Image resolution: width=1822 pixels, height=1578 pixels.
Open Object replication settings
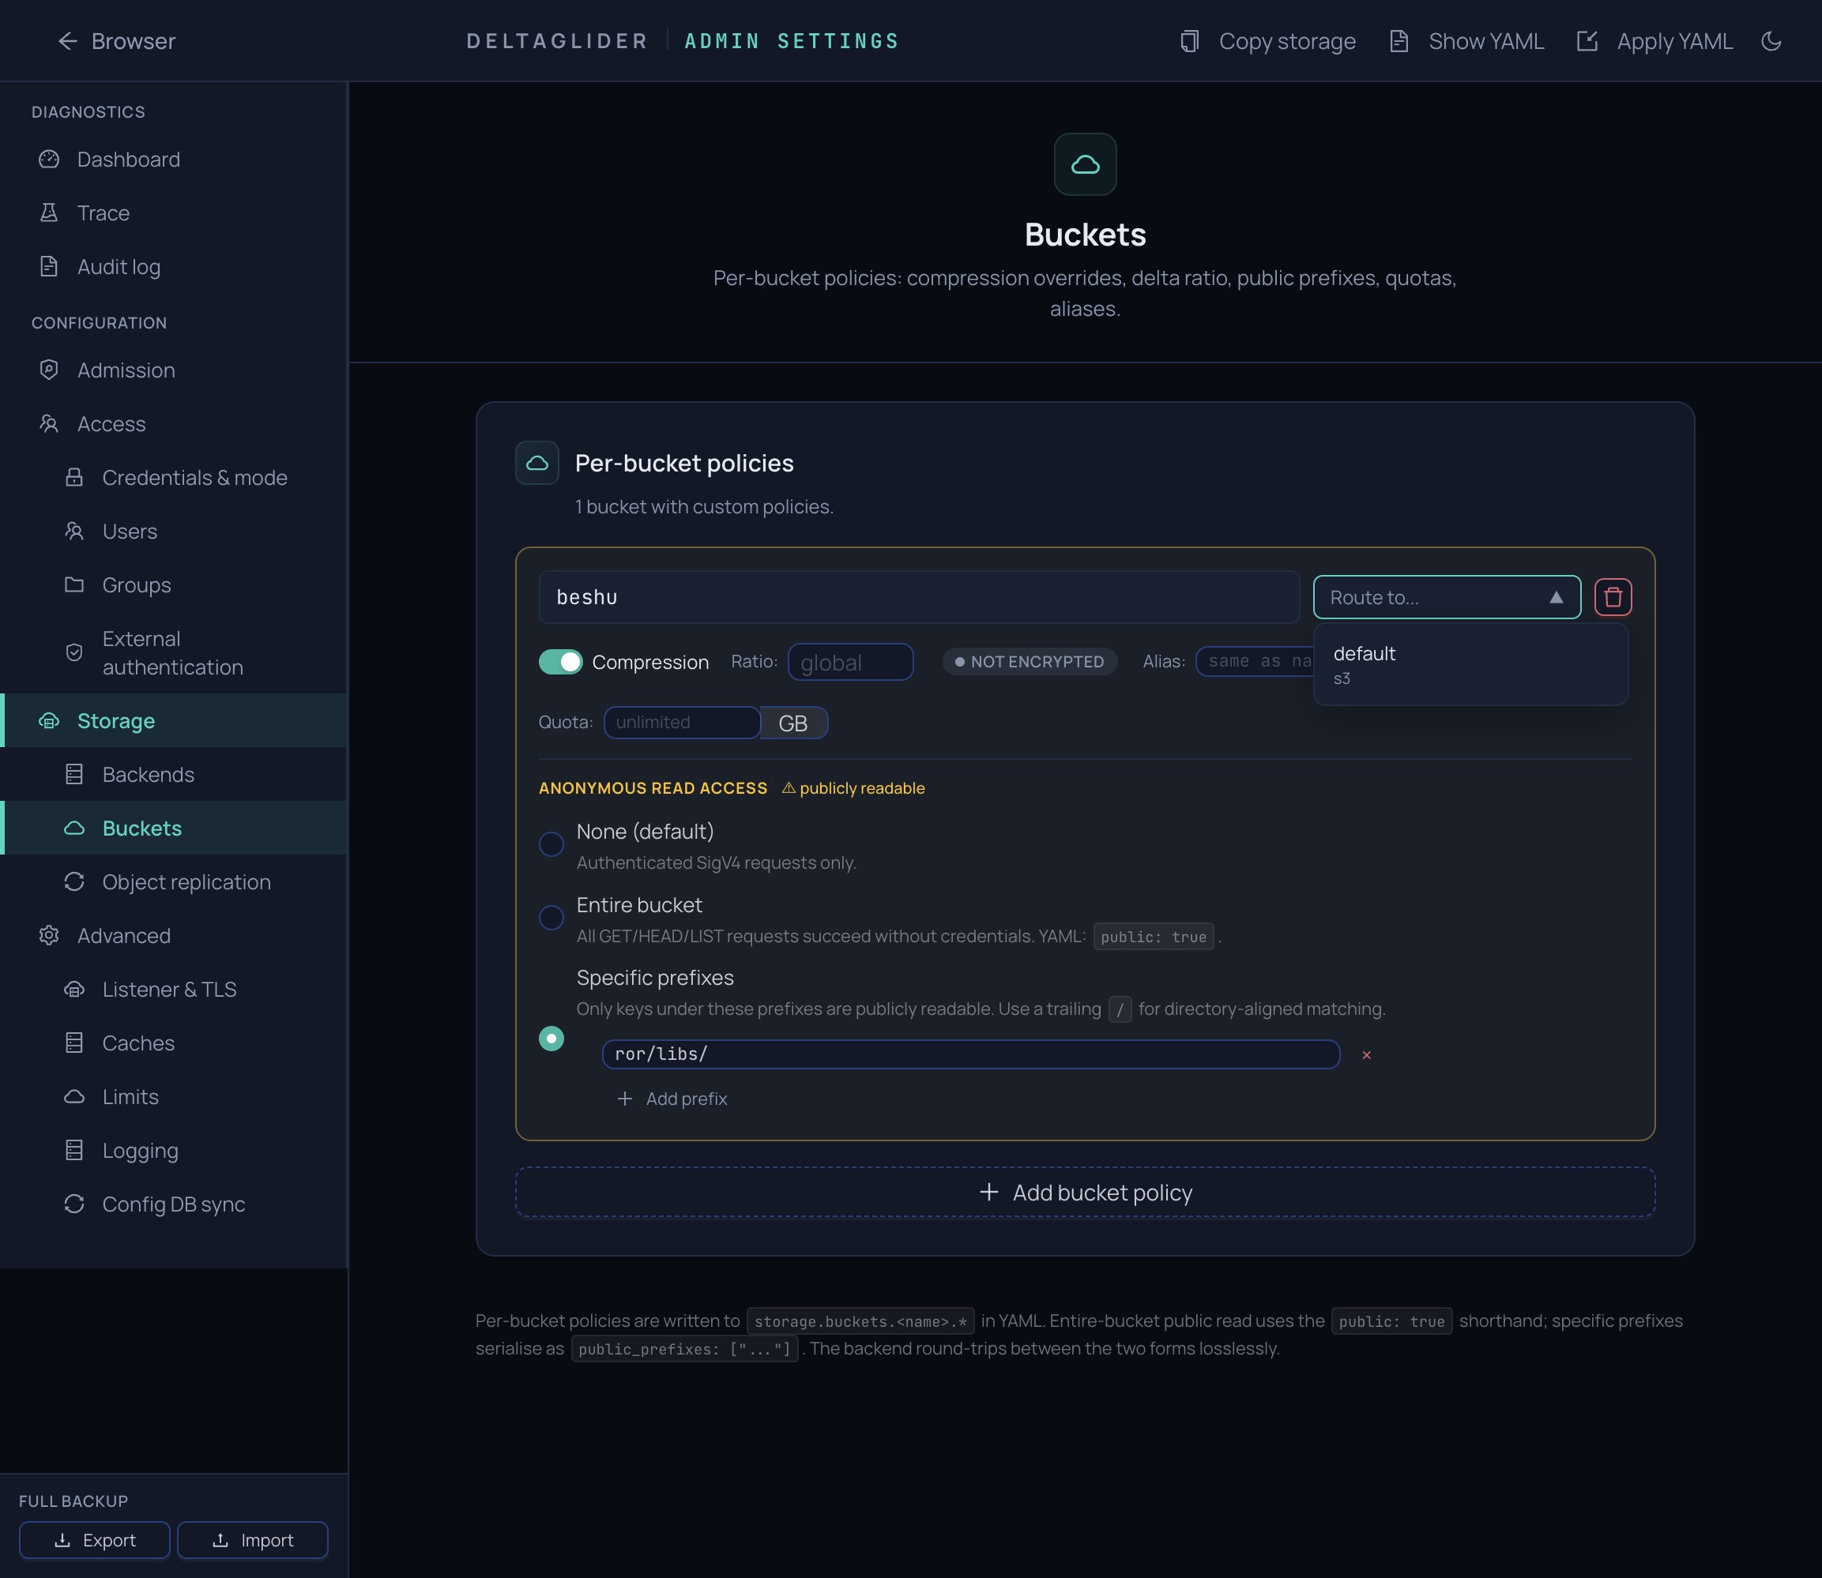point(186,881)
